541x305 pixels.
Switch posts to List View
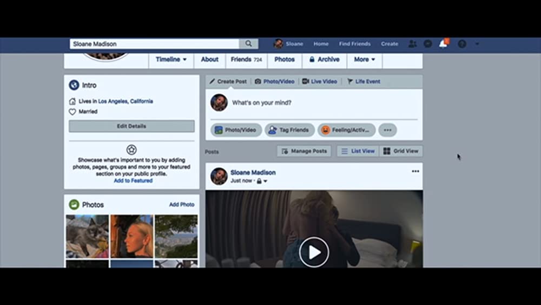(358, 151)
